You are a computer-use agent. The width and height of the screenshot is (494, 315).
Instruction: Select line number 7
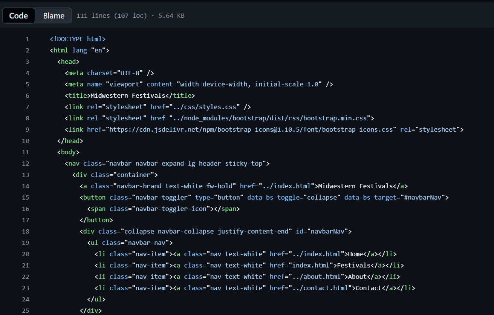tap(27, 107)
